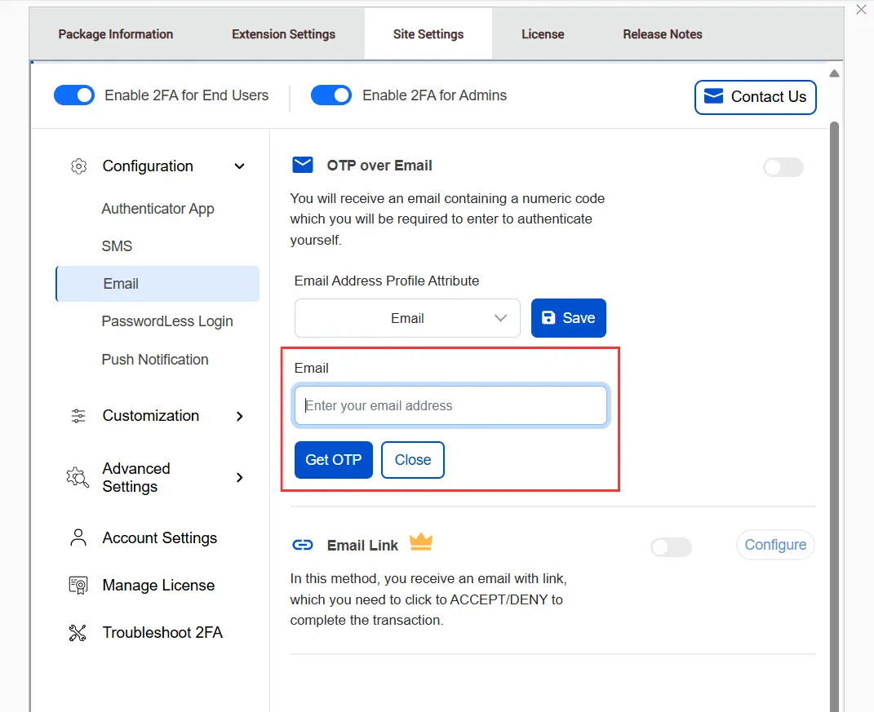This screenshot has height=712, width=874.
Task: Open the Release Notes tab
Action: point(663,34)
